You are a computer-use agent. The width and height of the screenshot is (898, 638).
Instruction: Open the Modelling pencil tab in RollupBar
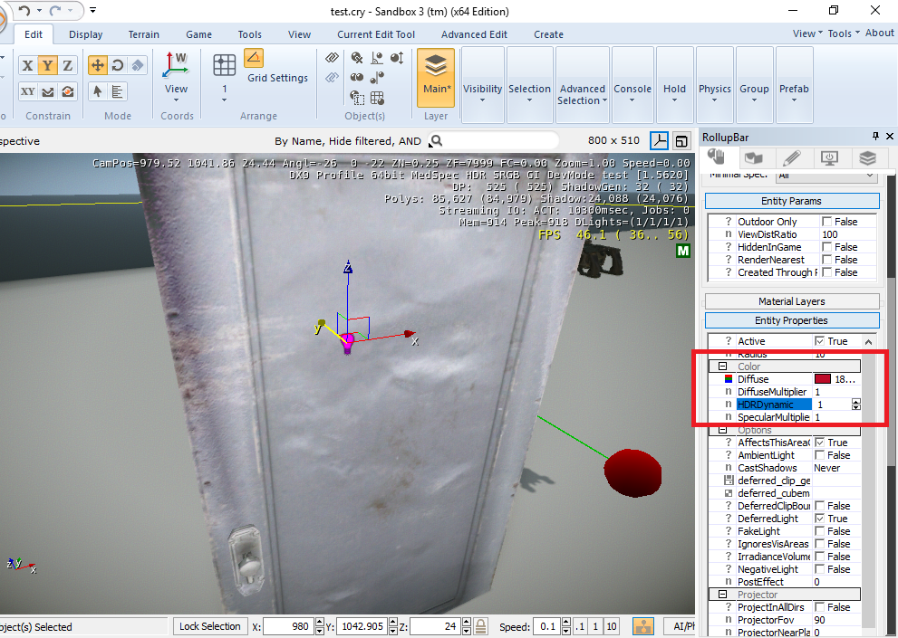point(791,157)
